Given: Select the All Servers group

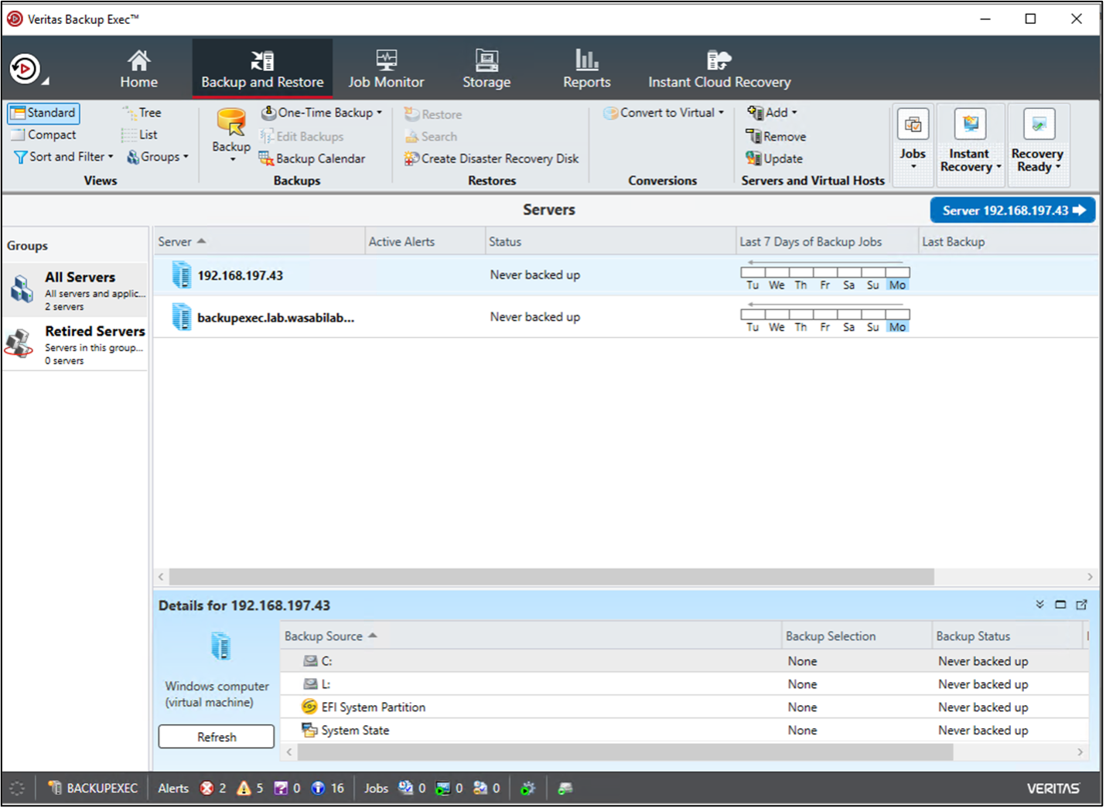Looking at the screenshot, I should (74, 290).
